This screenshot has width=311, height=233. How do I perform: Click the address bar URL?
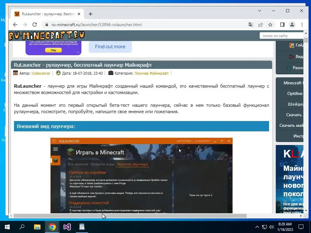coord(97,25)
